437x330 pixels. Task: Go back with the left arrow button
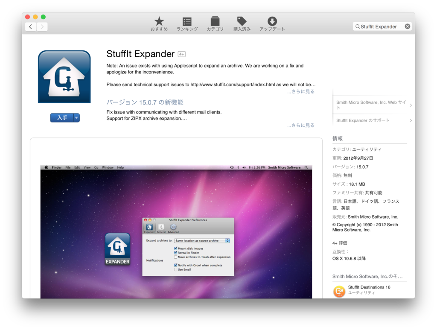(x=31, y=27)
